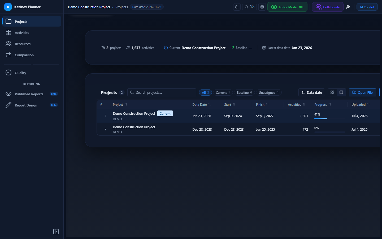Click the Sep 9, 2024 start cell
The image size is (382, 239).
pos(233,116)
